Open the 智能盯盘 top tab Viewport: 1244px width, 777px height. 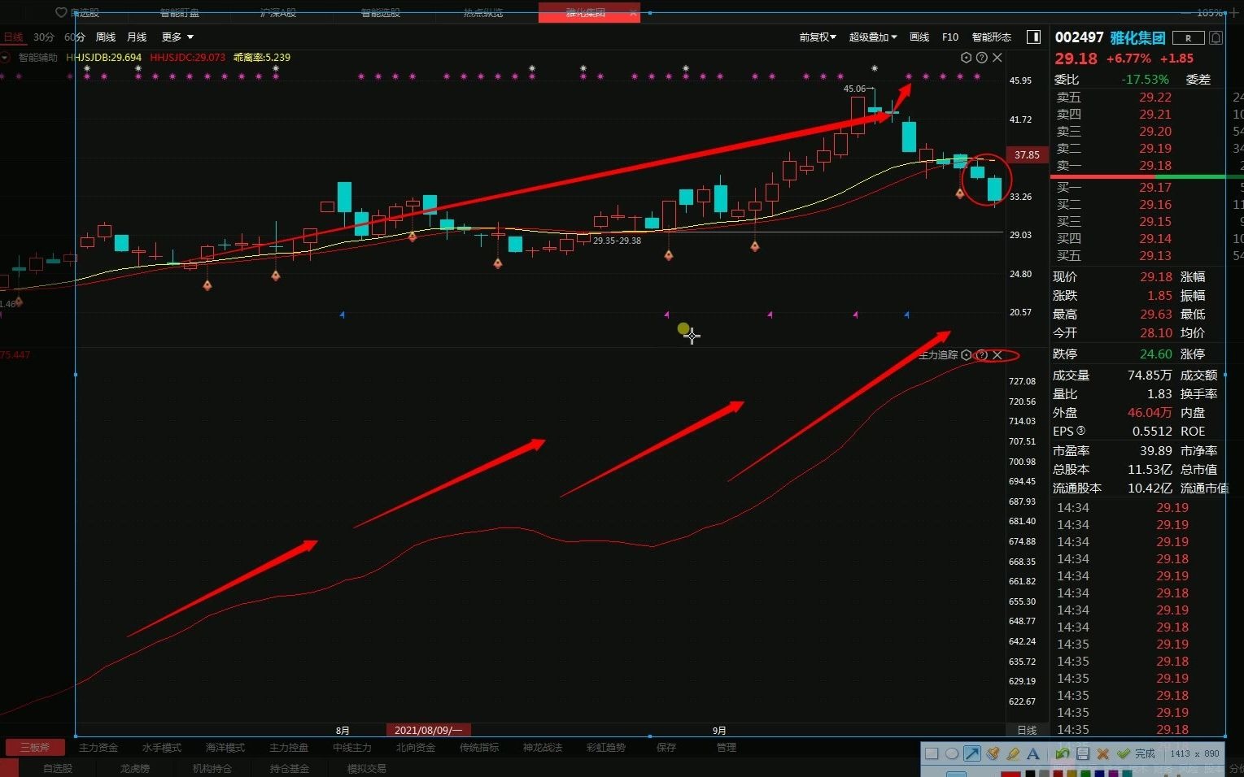[x=180, y=12]
